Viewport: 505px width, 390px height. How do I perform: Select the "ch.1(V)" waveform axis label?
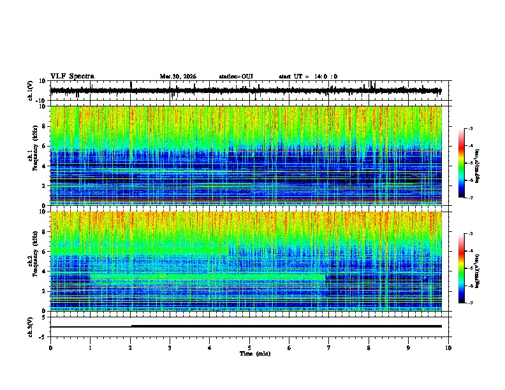click(31, 90)
